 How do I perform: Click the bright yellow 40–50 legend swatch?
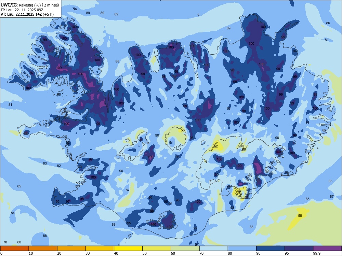point(128,248)
